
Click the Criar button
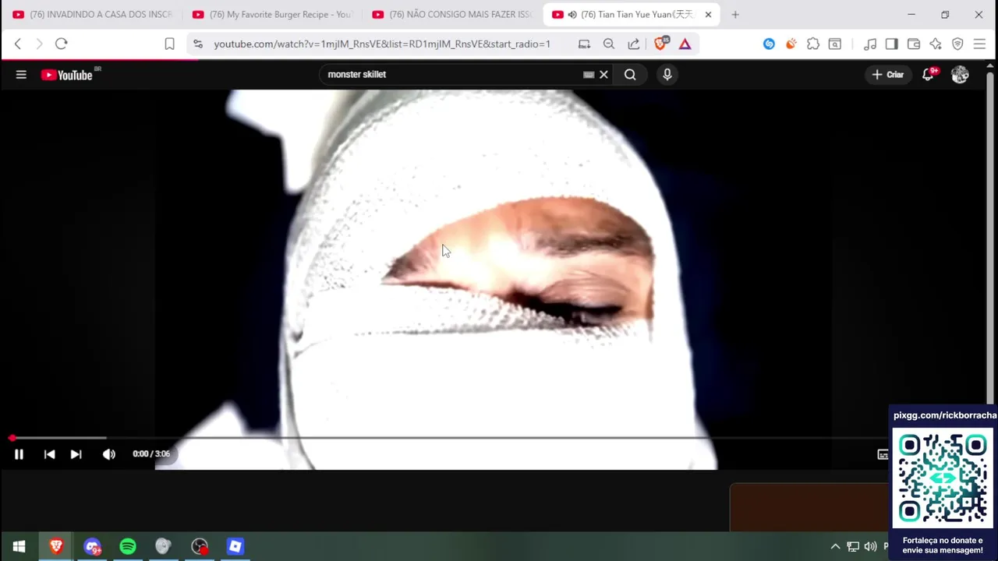[x=887, y=75]
